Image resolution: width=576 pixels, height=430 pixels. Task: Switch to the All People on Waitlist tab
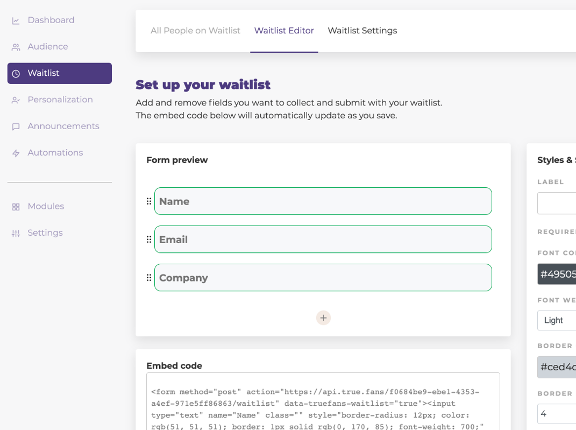pyautogui.click(x=195, y=31)
